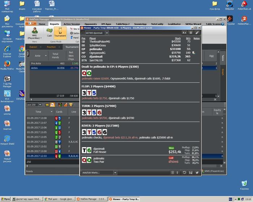The image size is (253, 202).
Task: Open PokerStars.uk desktop shortcut
Action: coord(244,6)
